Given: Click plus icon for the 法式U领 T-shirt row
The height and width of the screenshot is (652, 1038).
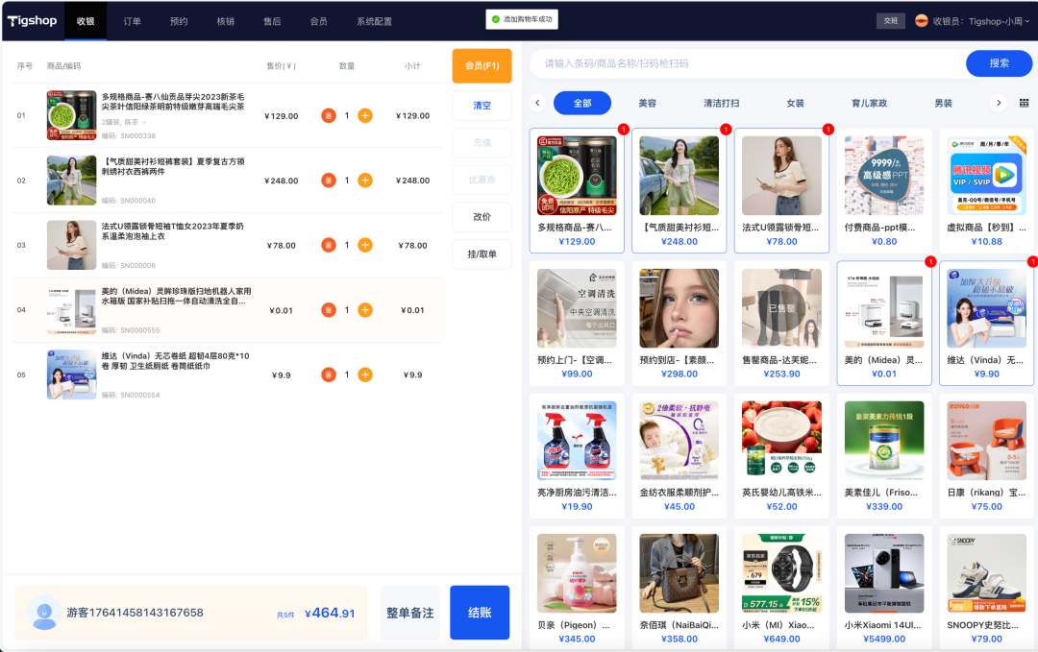Looking at the screenshot, I should (x=365, y=245).
